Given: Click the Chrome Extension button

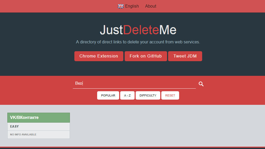Looking at the screenshot, I should pos(99,56).
